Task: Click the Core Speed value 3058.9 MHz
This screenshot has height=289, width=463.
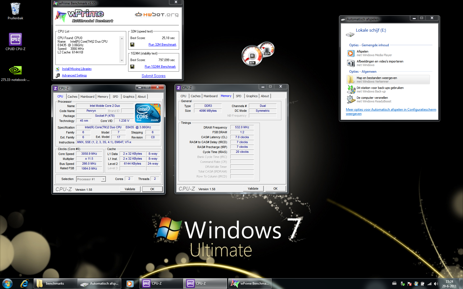Action: click(x=89, y=154)
